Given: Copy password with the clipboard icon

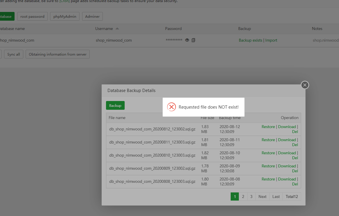Looking at the screenshot, I should 193,40.
